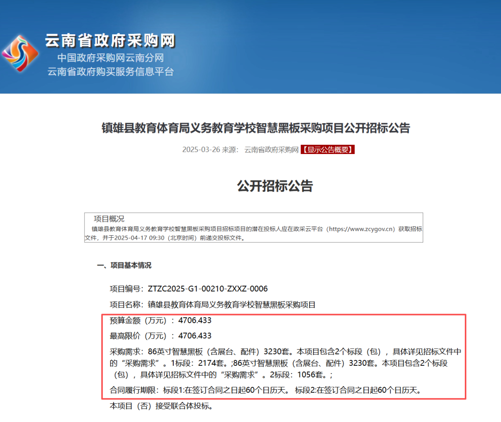Image resolution: width=501 pixels, height=422 pixels.
Task: Click the text 2标段：1056套
Action: 296,375
